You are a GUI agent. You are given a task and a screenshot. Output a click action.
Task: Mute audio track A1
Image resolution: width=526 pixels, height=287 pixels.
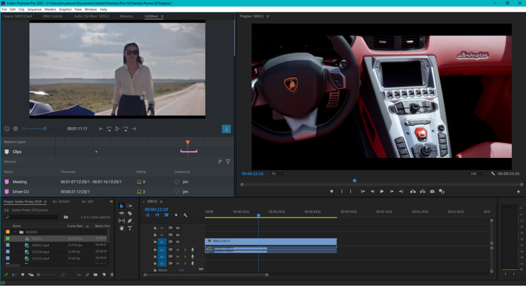pyautogui.click(x=178, y=249)
